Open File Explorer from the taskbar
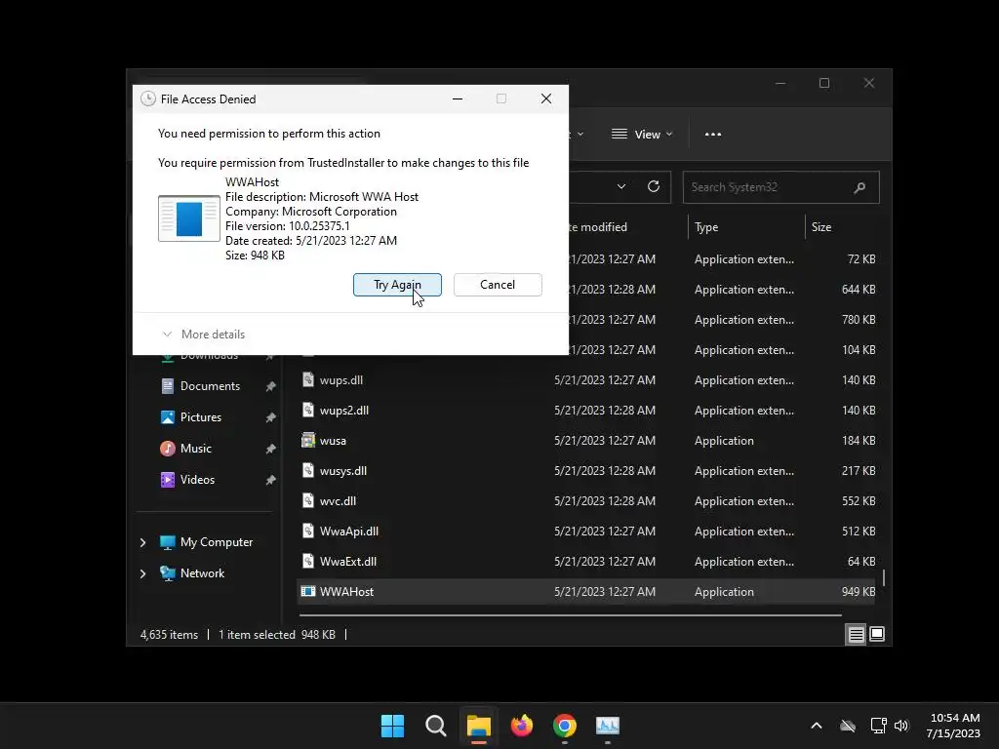The width and height of the screenshot is (999, 749). pyautogui.click(x=478, y=726)
